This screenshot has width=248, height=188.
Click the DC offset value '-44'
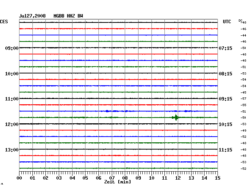(x=243, y=35)
